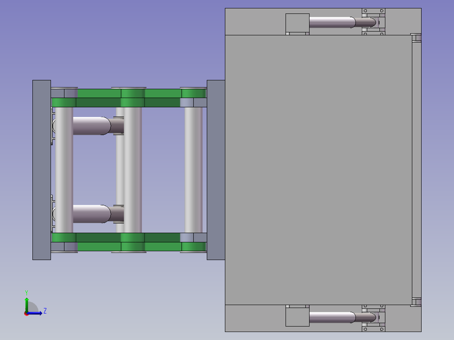Select the bolted cylinder bracket at top right
454x340 pixels.
click(374, 22)
